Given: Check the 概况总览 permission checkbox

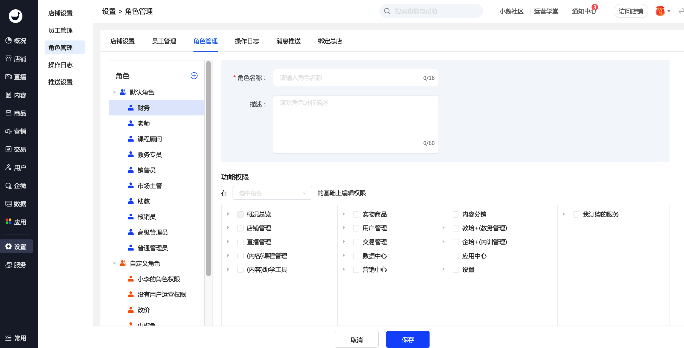Looking at the screenshot, I should 240,214.
